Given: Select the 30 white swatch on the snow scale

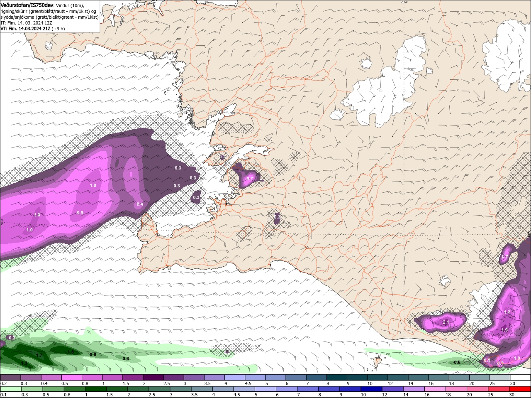Looking at the screenshot, I should point(520,377).
